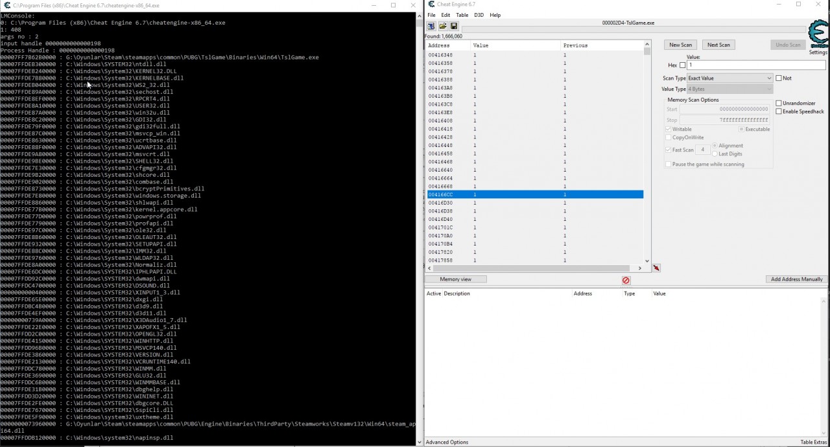Toggle the Writable checkbox

tap(669, 129)
